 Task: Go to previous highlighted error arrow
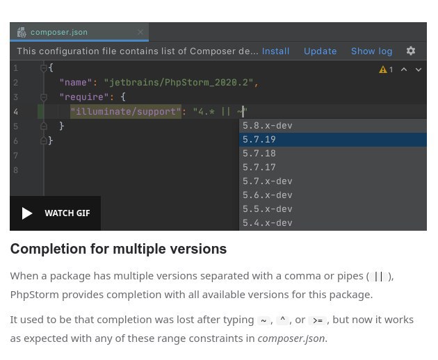(404, 69)
